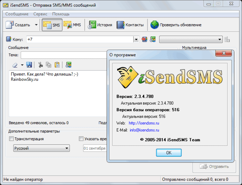This screenshot has height=185, width=242.
Task: Click the iSendSMS logo image
Action: [170, 78]
